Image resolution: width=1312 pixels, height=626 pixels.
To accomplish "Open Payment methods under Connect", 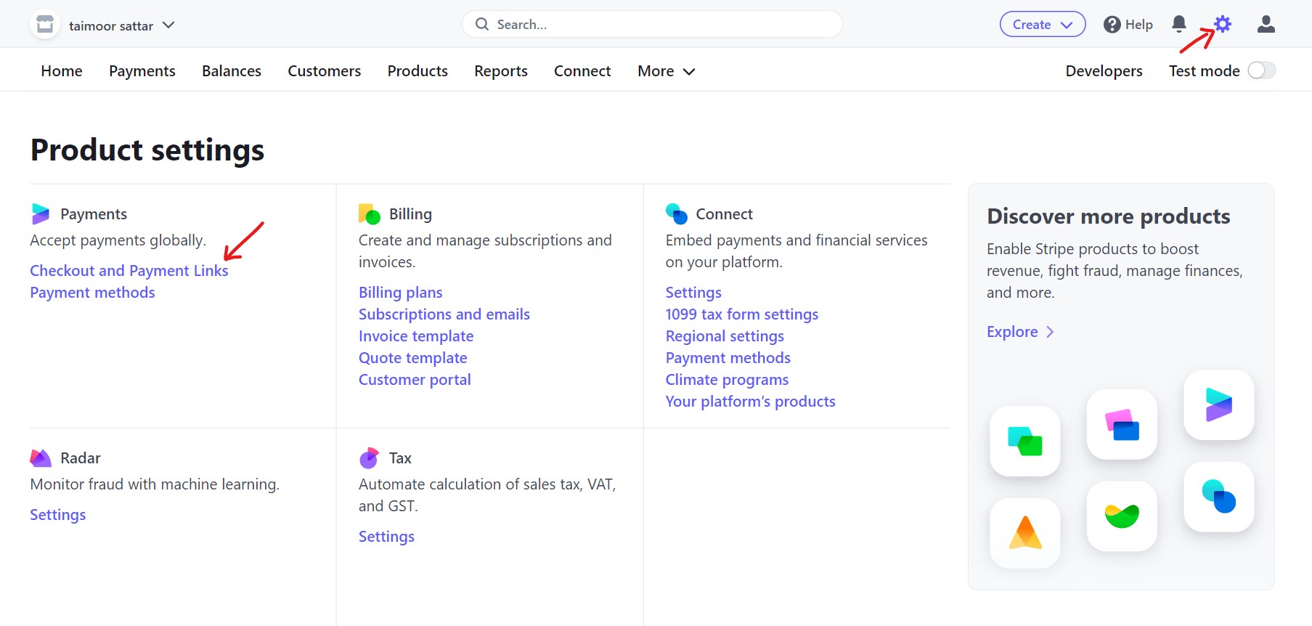I will pyautogui.click(x=728, y=357).
